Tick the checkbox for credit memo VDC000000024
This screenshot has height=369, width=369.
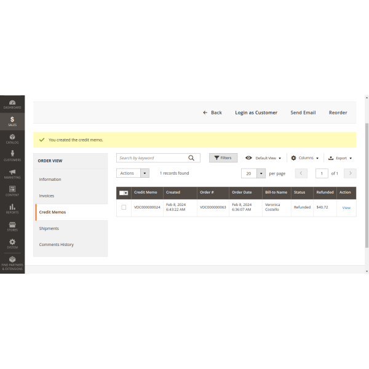(124, 207)
